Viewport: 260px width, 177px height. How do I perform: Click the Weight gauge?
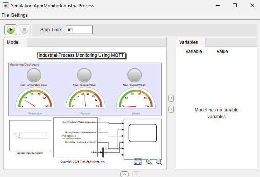click(136, 98)
